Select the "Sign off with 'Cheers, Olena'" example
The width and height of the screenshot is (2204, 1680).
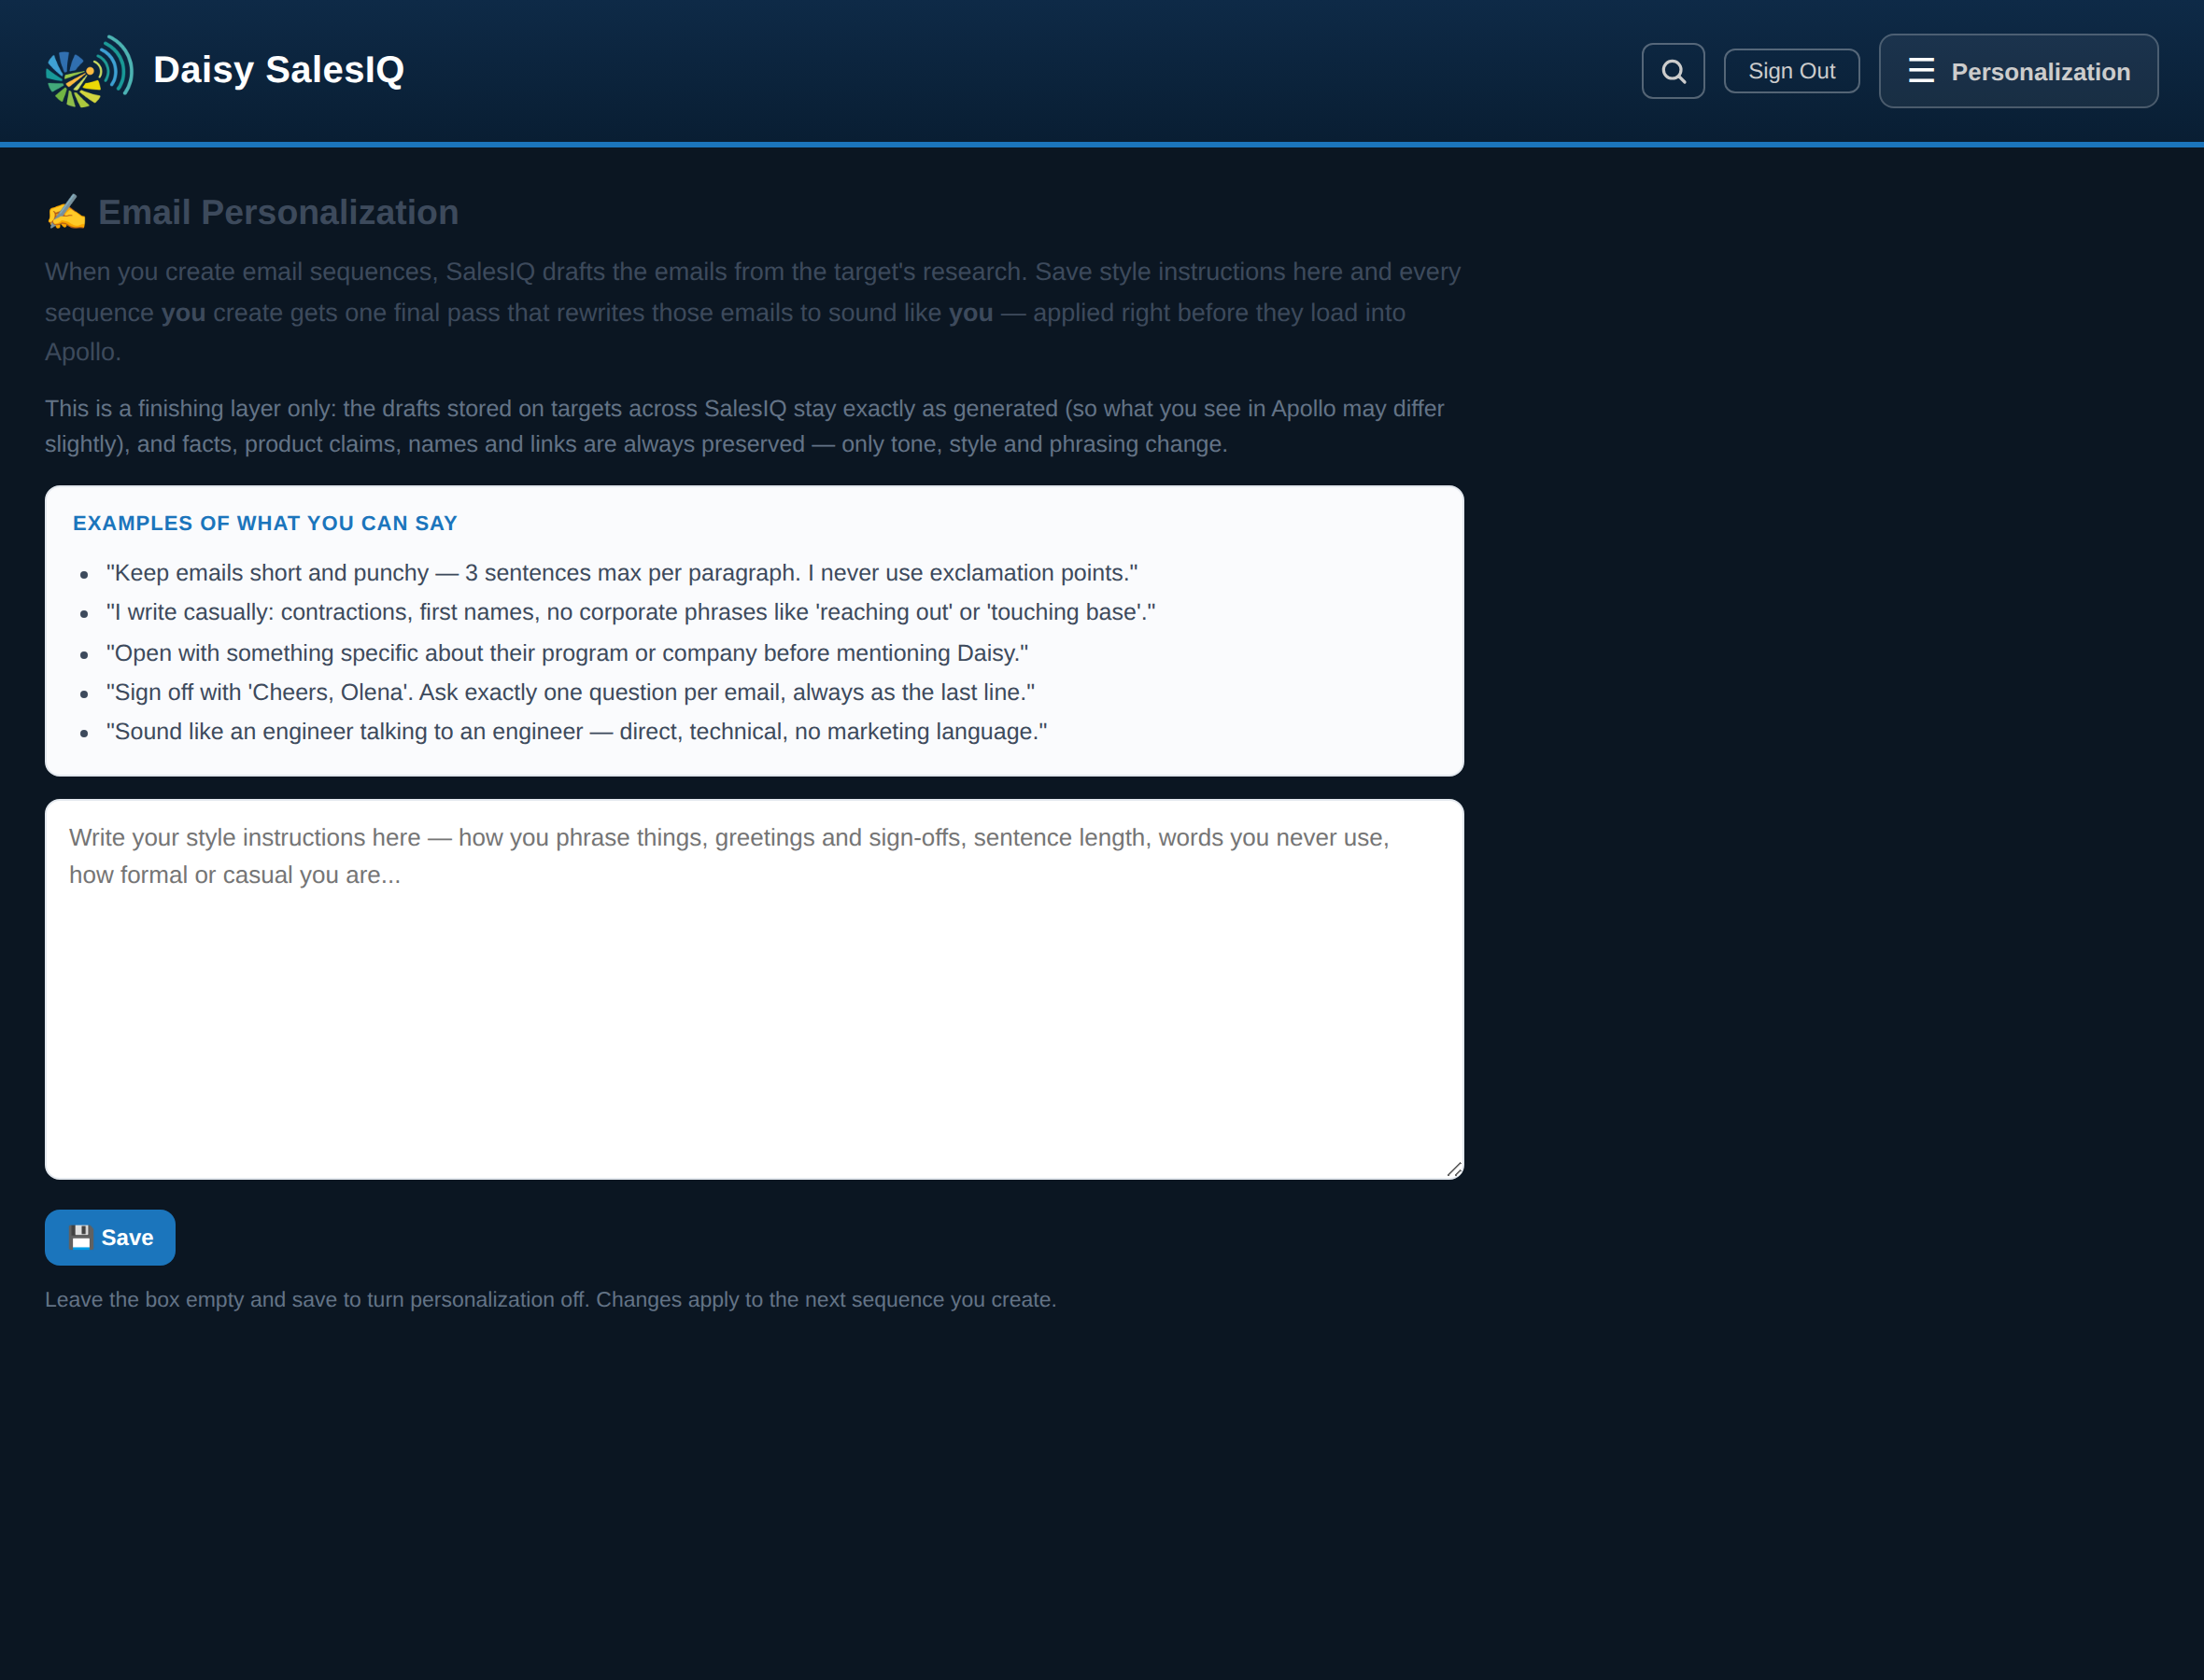point(571,692)
